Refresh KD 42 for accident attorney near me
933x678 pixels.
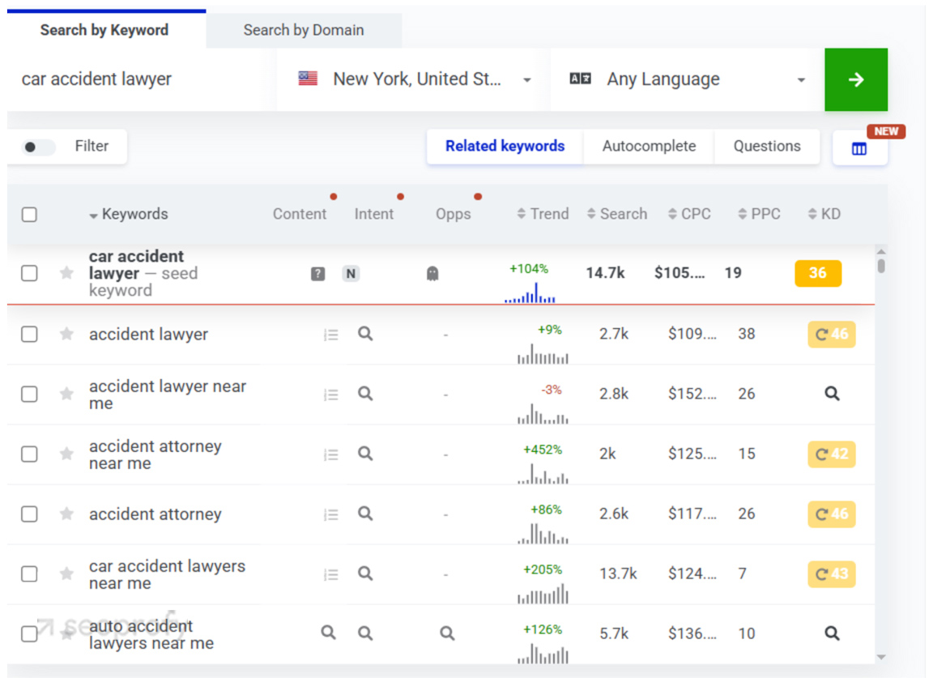pos(832,454)
